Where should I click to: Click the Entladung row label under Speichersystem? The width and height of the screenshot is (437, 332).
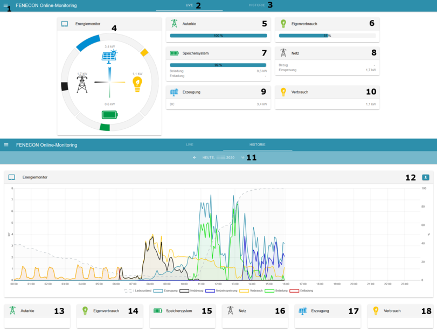pyautogui.click(x=177, y=76)
